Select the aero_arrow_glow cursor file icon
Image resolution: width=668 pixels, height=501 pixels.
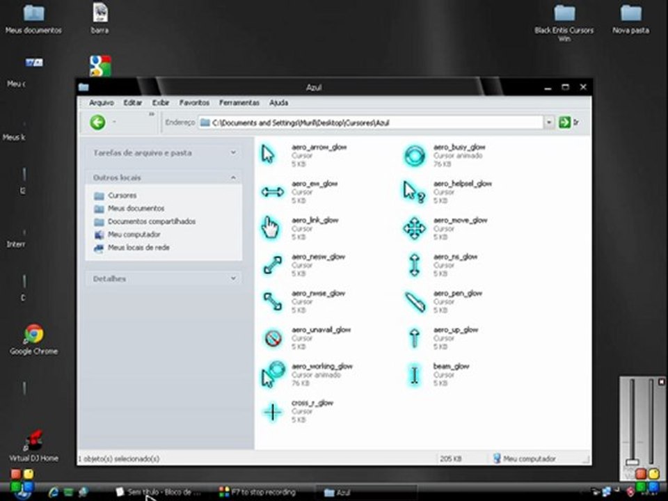coord(268,154)
